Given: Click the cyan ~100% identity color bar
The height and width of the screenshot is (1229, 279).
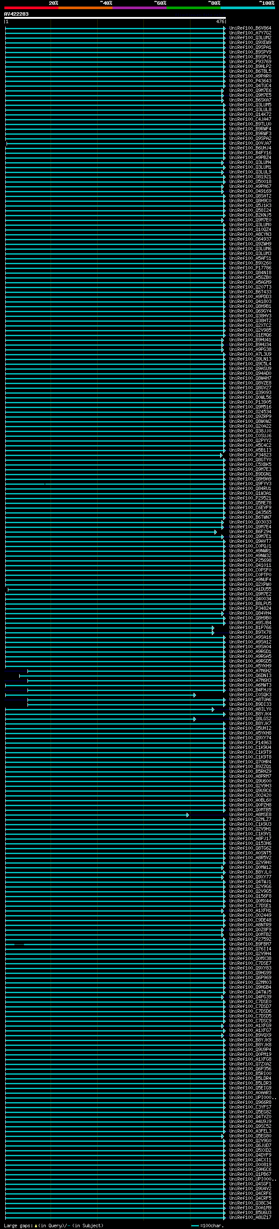Looking at the screenshot, I should 248,8.
